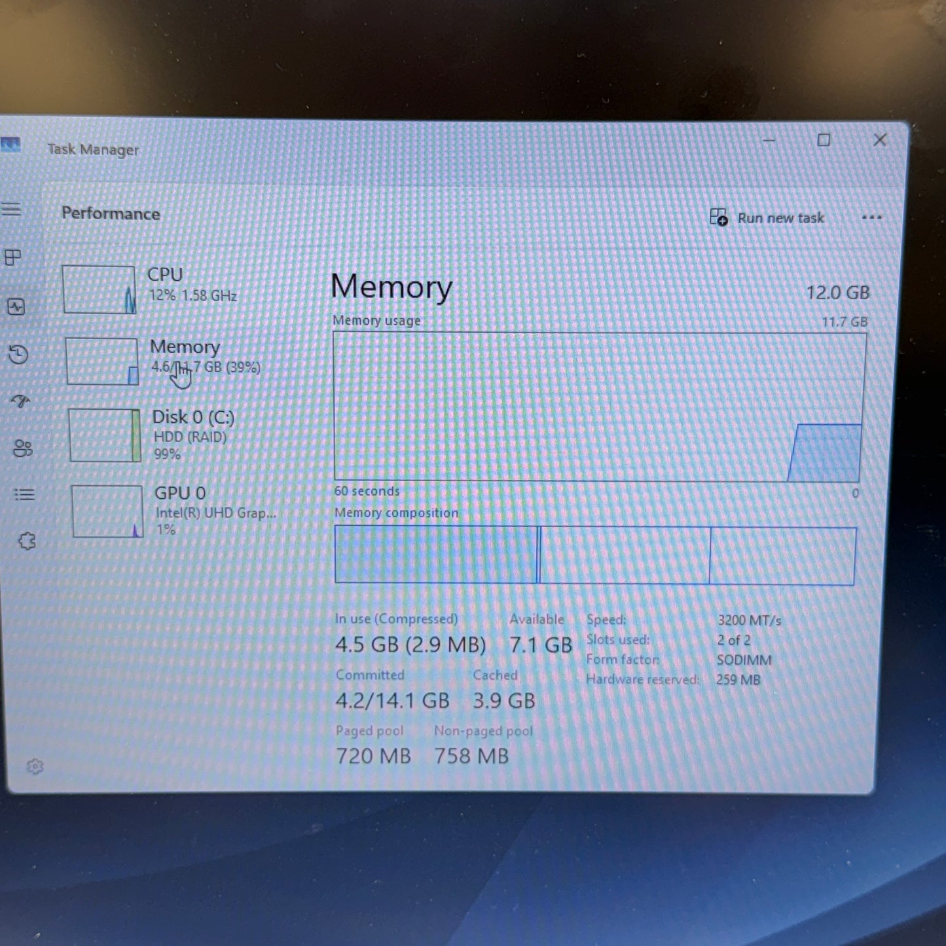This screenshot has width=946, height=946.
Task: Open Task Manager settings
Action: [33, 766]
